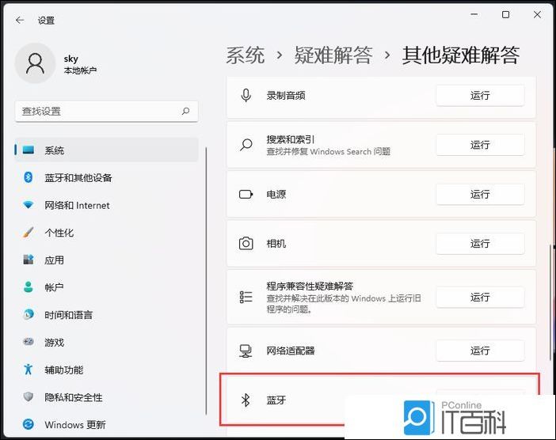The height and width of the screenshot is (440, 556).
Task: Go to 疑难解答 breadcrumb
Action: [x=333, y=55]
